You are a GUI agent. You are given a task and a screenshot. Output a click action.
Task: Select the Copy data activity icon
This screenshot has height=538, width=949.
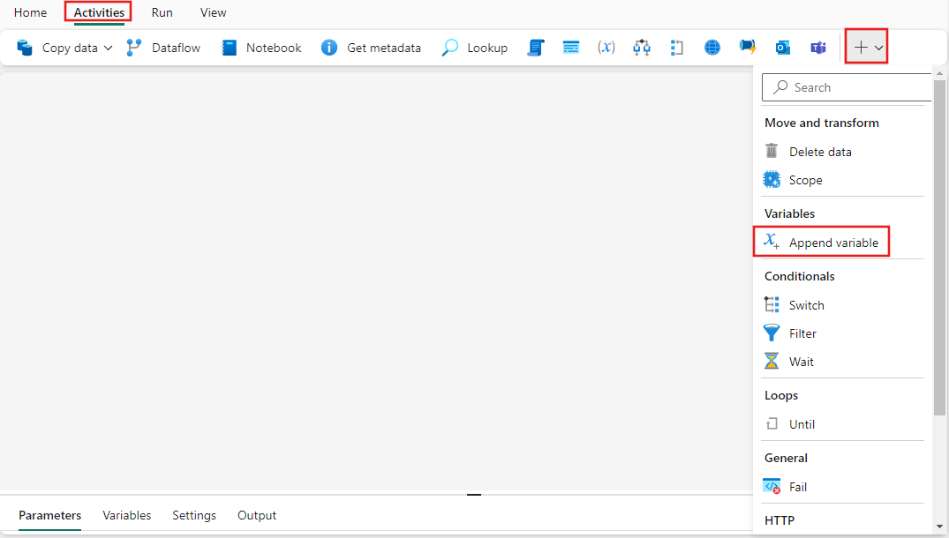(x=26, y=48)
